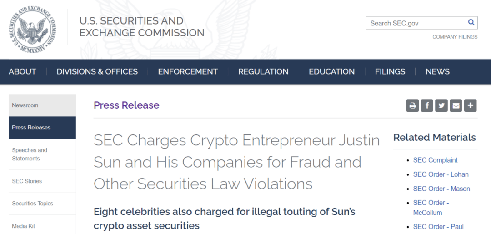The image size is (491, 234).
Task: Go to the News menu
Action: [x=437, y=72]
